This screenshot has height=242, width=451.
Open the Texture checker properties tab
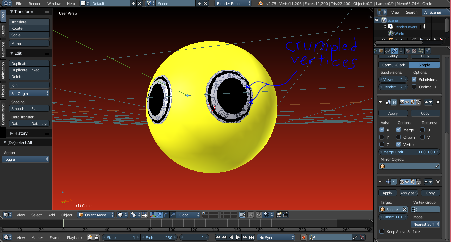414,51
